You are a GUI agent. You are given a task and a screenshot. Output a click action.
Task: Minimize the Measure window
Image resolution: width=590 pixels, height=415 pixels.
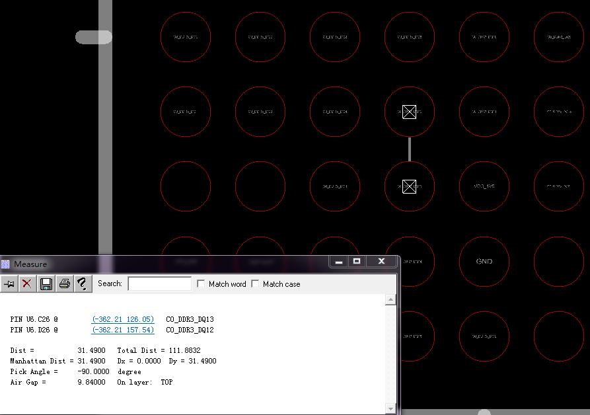(x=339, y=262)
